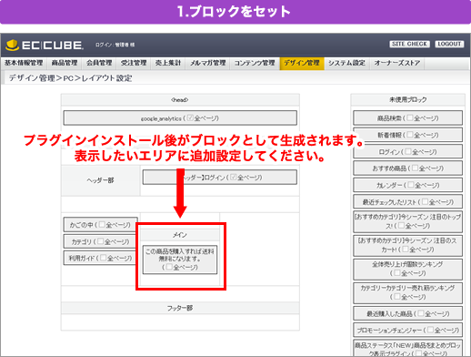This screenshot has height=357, width=471.
Task: Click the LOGOUT button
Action: [x=449, y=44]
